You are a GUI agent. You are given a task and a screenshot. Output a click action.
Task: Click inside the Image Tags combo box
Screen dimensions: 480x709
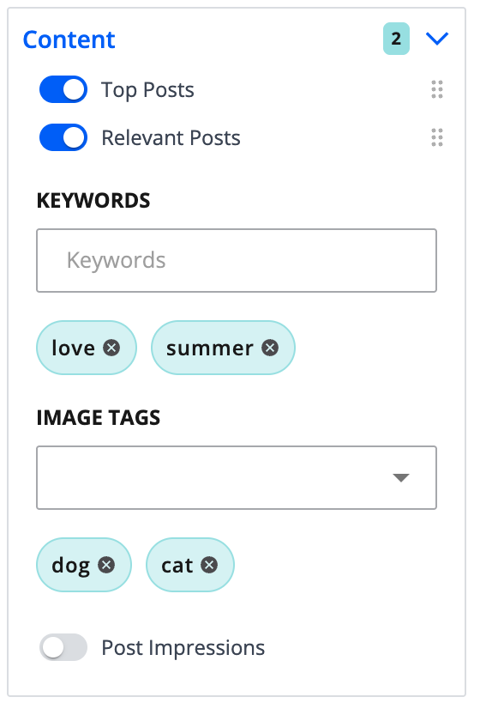pyautogui.click(x=237, y=477)
